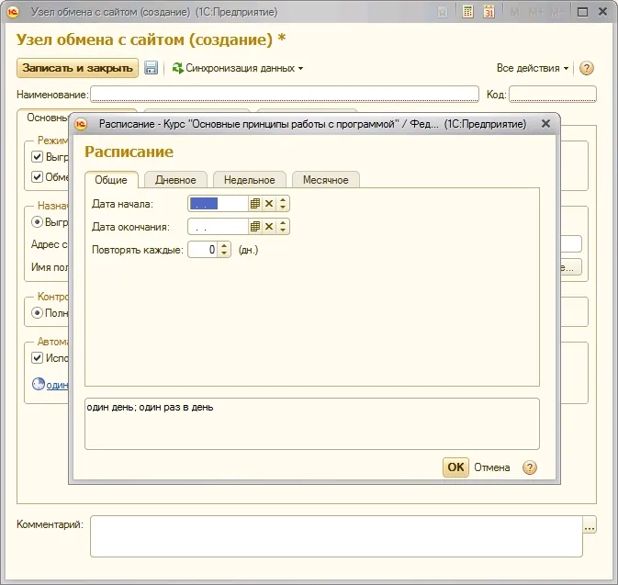Screen dimensions: 618x585
Task: Switch to the Дневное tab
Action: 175,180
